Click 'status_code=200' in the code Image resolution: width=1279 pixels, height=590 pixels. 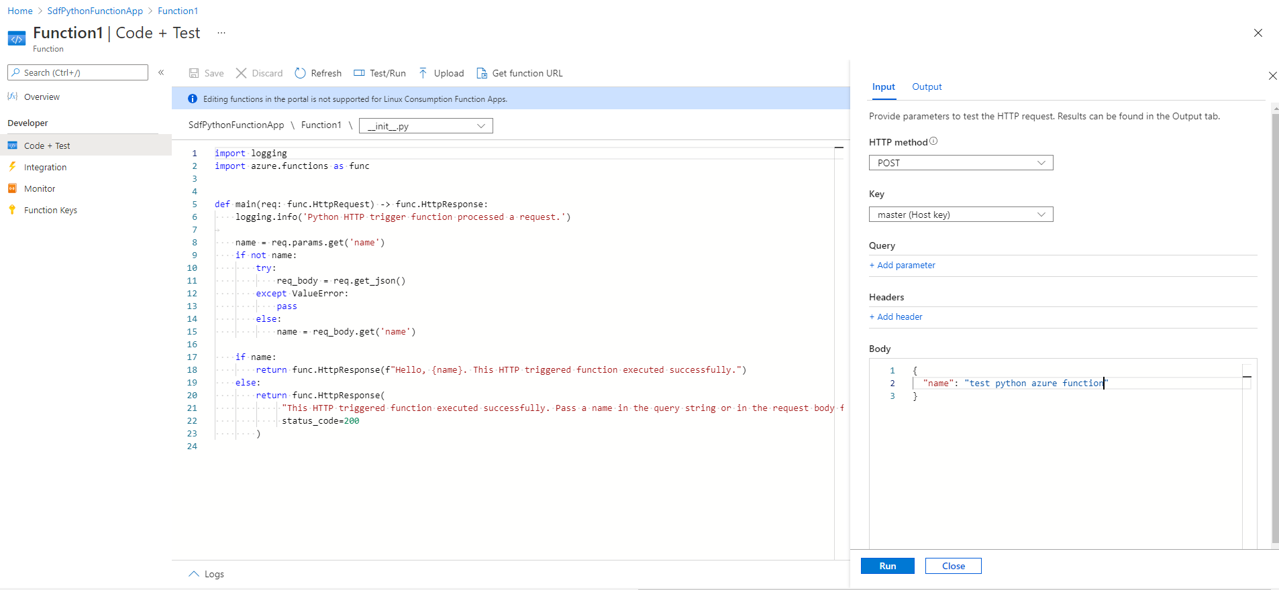321,421
